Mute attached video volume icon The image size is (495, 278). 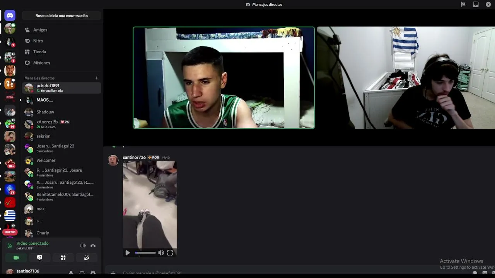[x=161, y=253]
